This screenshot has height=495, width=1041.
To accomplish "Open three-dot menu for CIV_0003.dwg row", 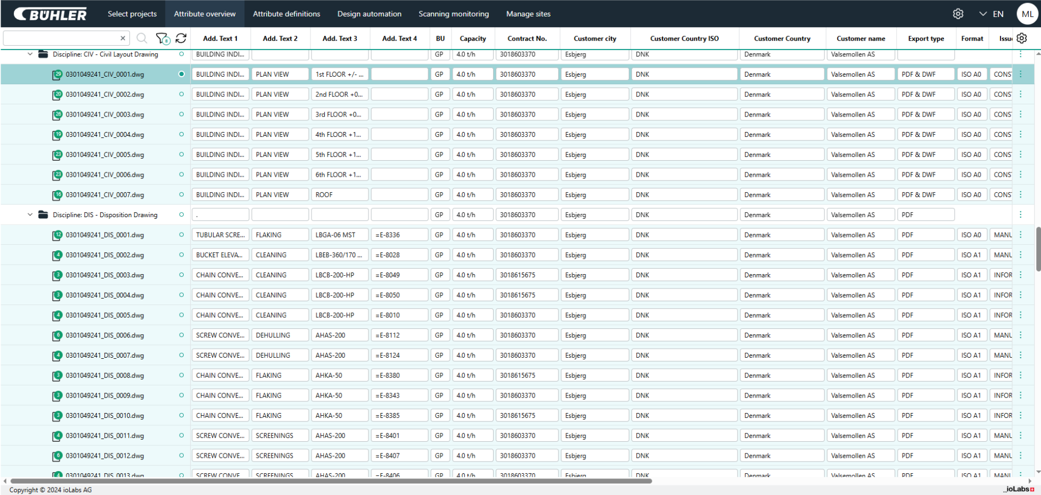I will click(1020, 114).
